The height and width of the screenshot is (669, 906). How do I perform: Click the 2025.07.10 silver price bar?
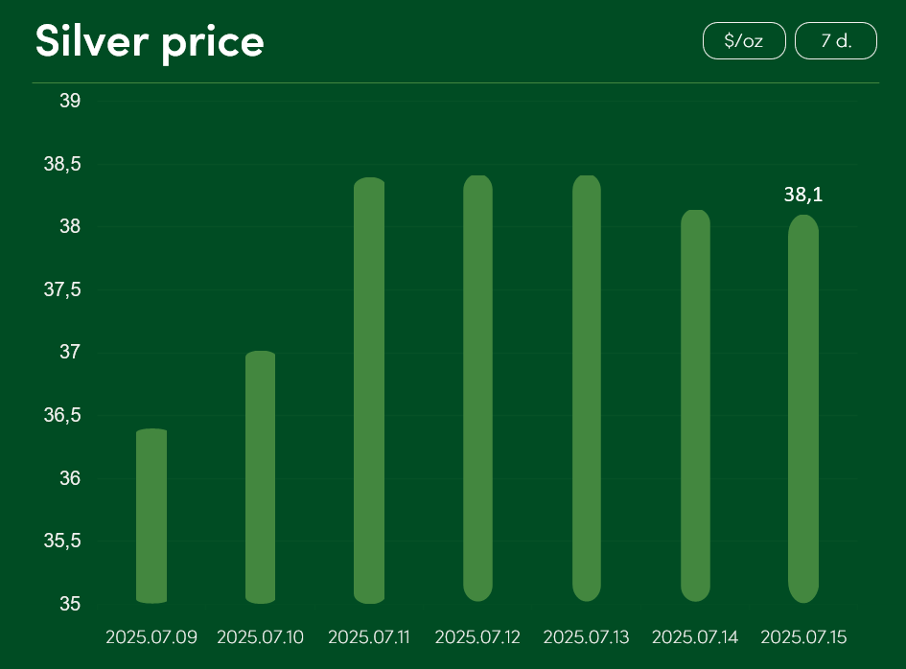coord(260,477)
